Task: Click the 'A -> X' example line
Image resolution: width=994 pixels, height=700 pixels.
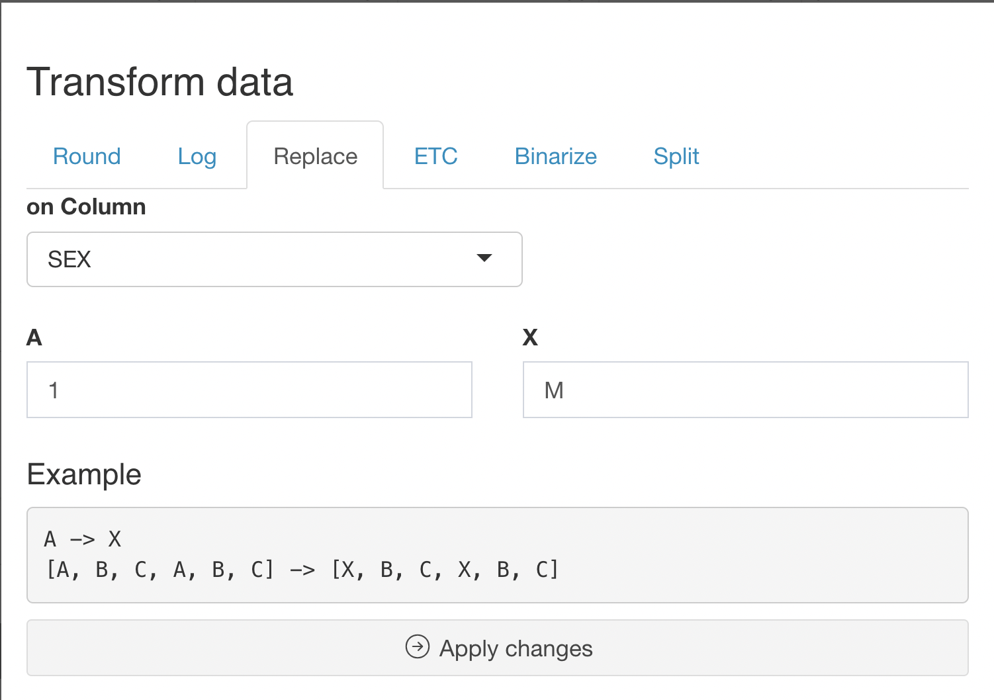Action: click(83, 539)
